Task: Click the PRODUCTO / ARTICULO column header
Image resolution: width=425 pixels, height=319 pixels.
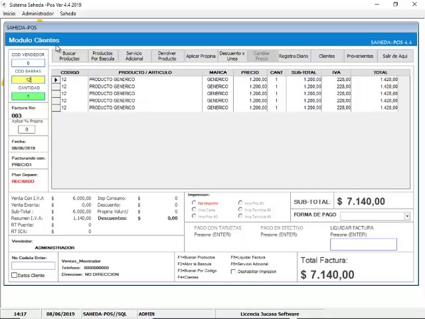Action: [x=145, y=72]
